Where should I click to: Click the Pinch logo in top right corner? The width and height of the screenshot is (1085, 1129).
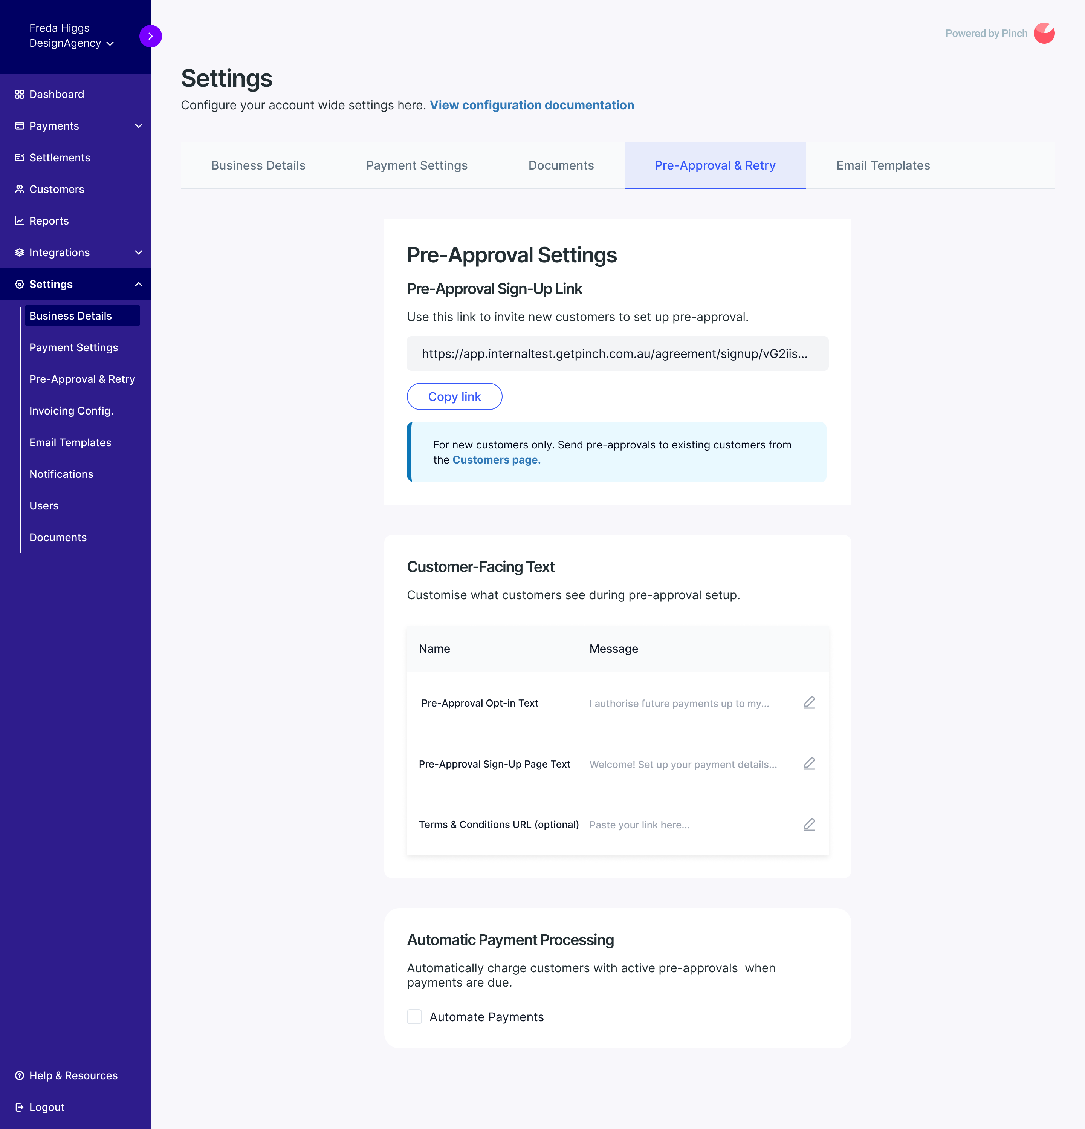pyautogui.click(x=1045, y=34)
